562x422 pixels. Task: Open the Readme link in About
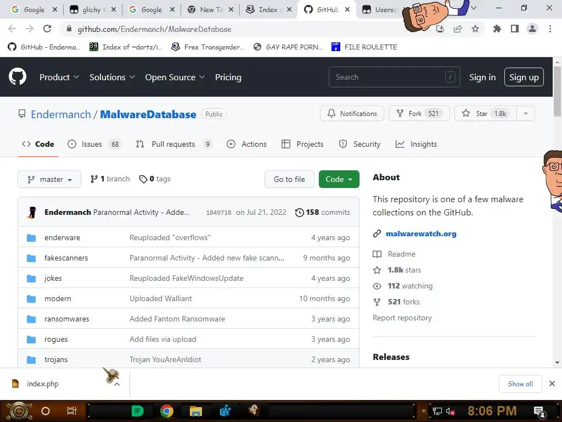coord(401,254)
